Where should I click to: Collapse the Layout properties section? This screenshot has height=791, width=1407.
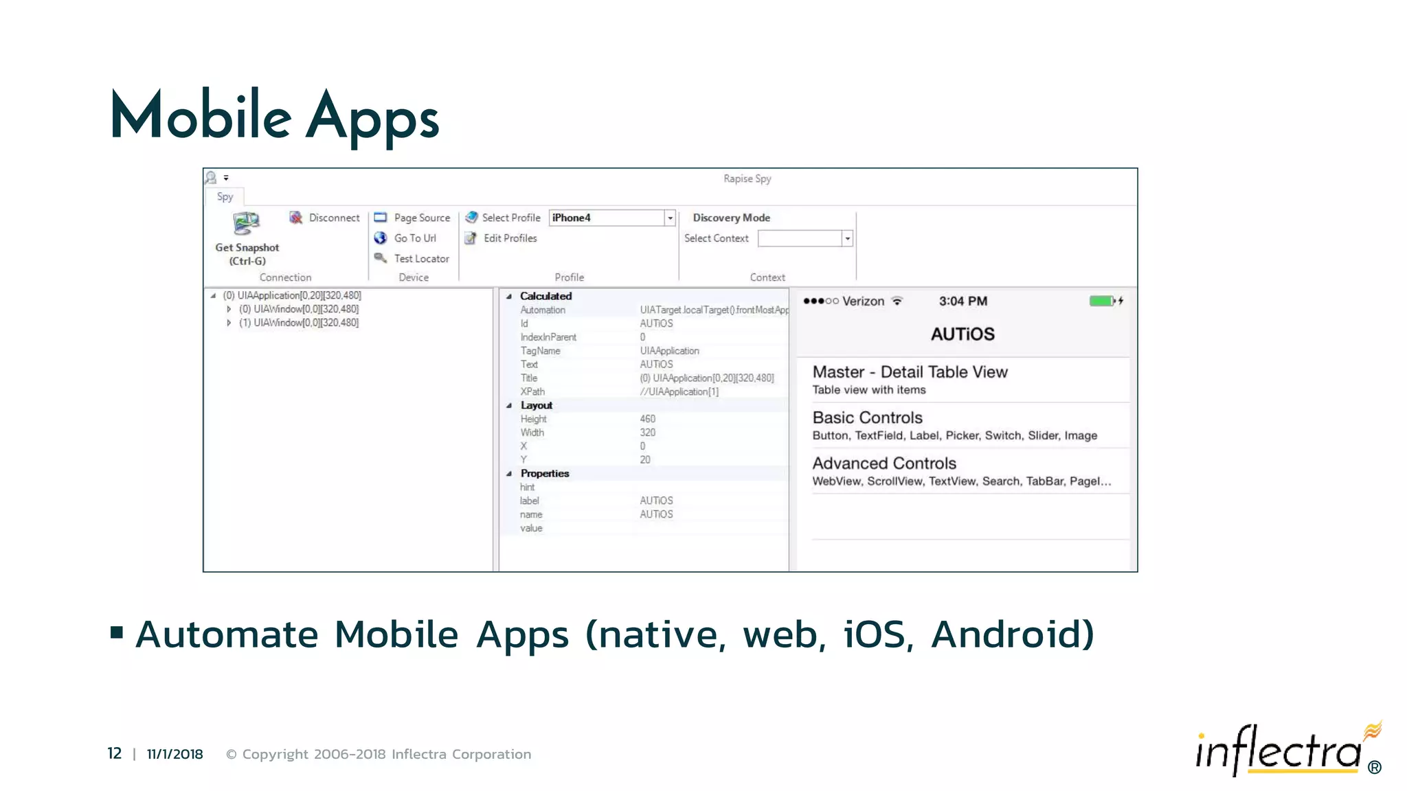[509, 406]
